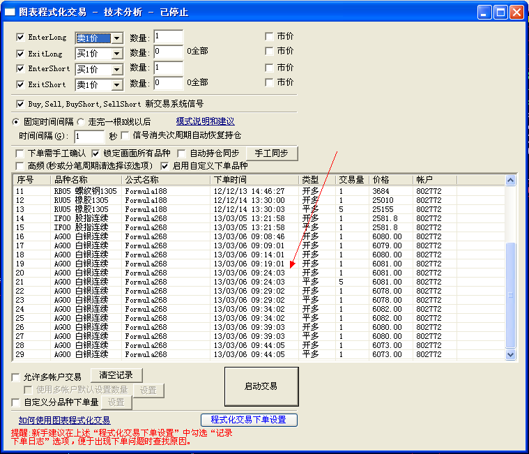Open the ExitLong price type dropdown
529x454 pixels.
(x=116, y=54)
